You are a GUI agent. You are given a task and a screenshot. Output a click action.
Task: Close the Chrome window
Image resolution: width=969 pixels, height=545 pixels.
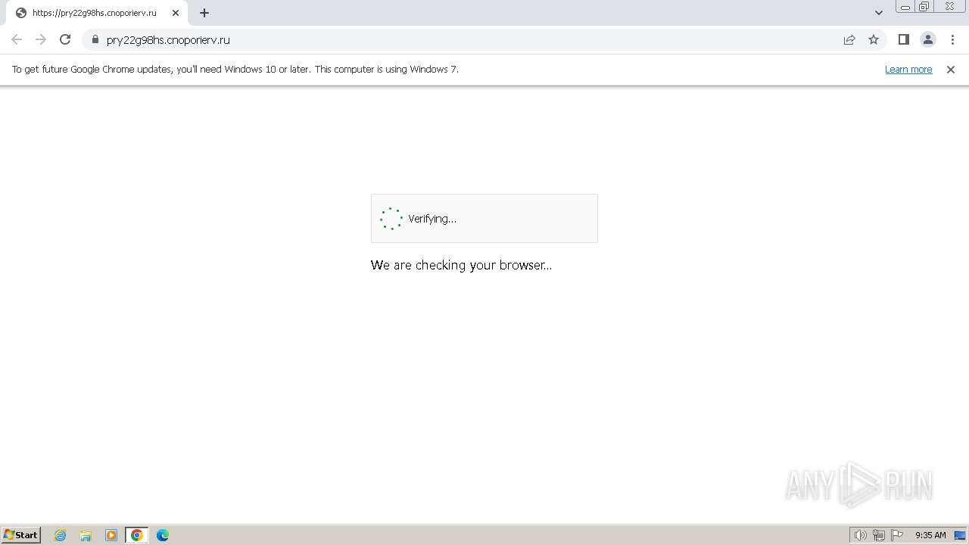[949, 7]
